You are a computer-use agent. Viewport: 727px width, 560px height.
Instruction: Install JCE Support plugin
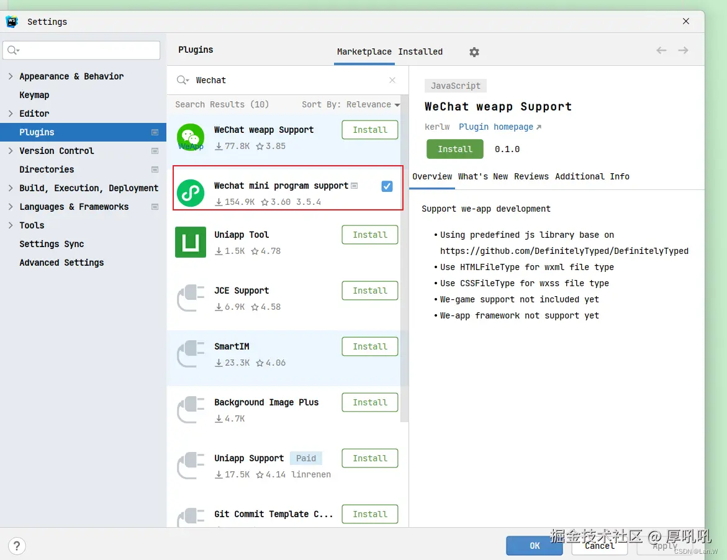369,291
